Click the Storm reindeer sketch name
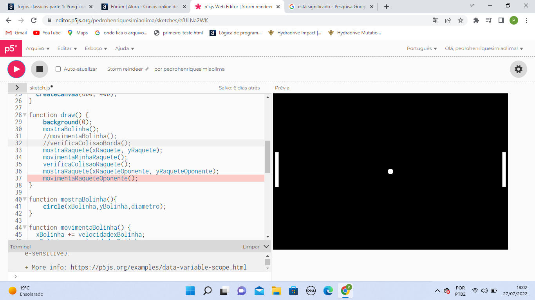The width and height of the screenshot is (535, 300). (x=125, y=69)
